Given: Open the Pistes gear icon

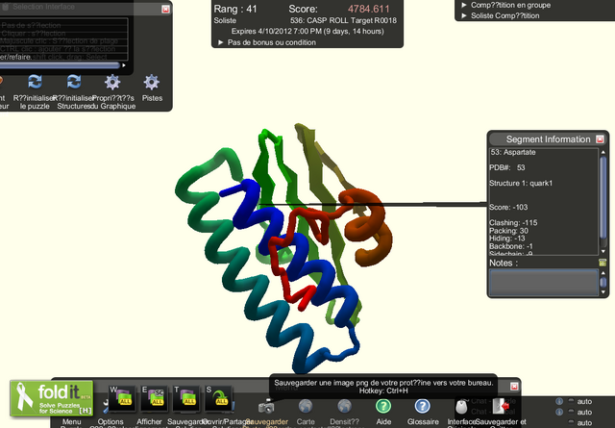Looking at the screenshot, I should [x=152, y=82].
